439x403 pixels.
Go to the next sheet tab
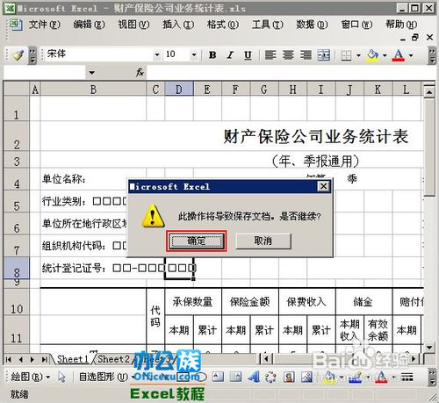[x=32, y=359]
